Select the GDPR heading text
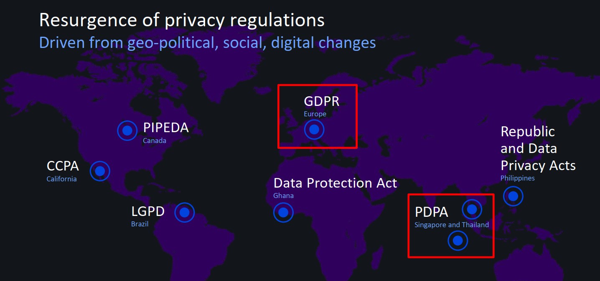This screenshot has height=281, width=600. click(x=321, y=101)
